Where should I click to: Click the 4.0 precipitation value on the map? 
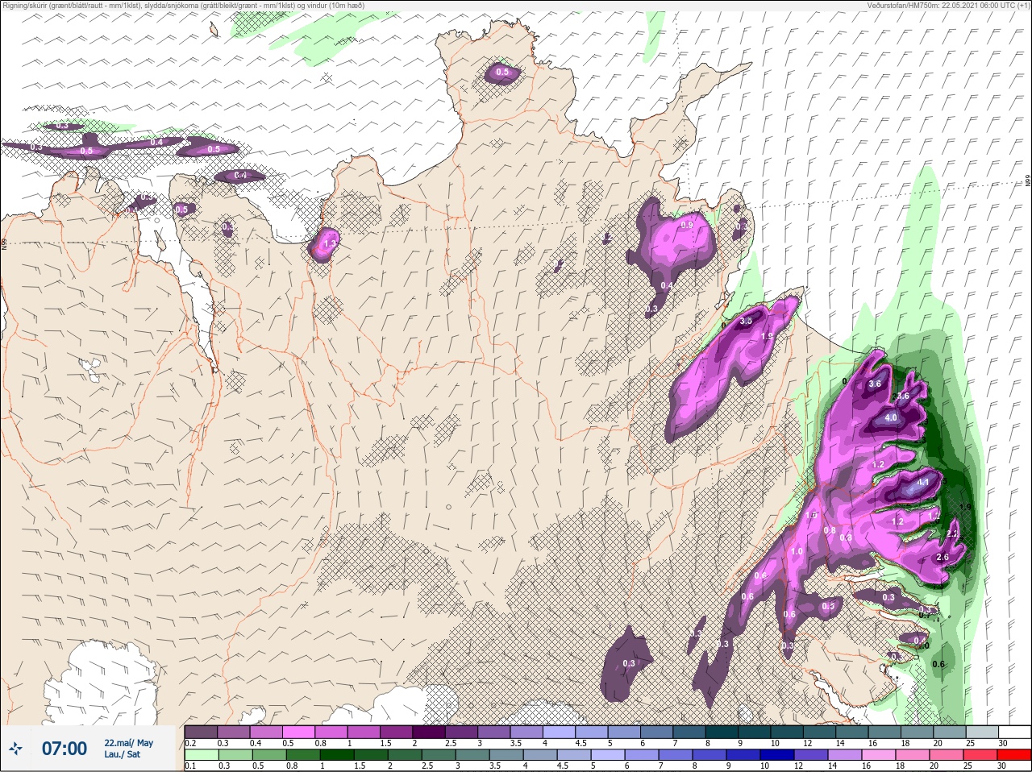[891, 418]
